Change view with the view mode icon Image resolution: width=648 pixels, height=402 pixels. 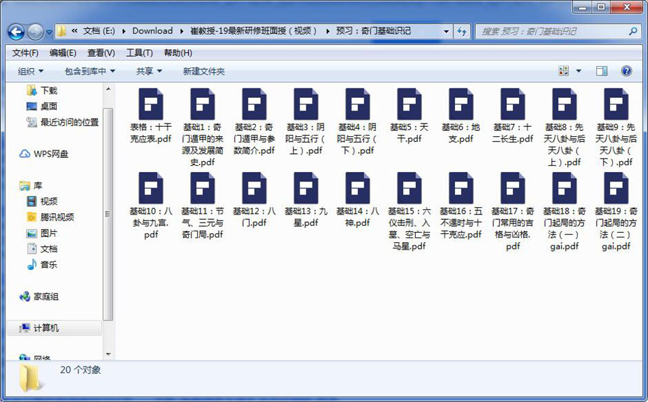click(x=563, y=71)
